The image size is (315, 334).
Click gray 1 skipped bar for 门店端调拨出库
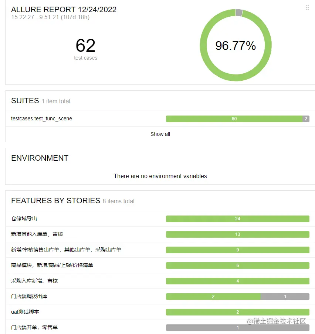[285, 297]
